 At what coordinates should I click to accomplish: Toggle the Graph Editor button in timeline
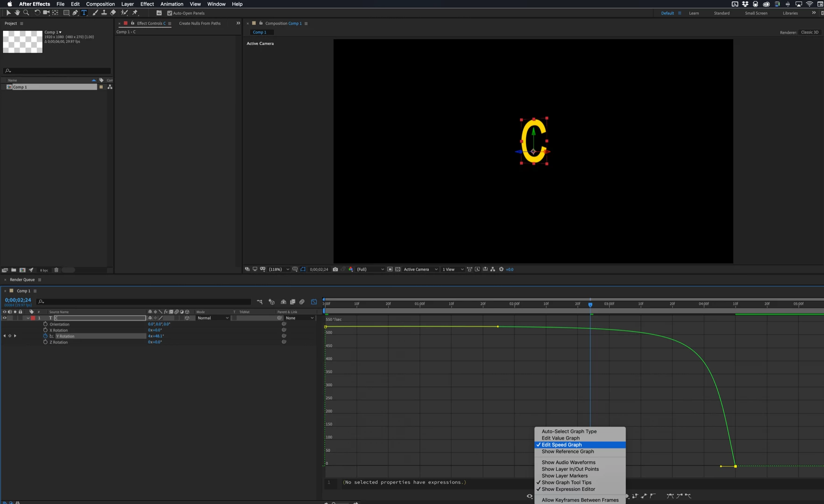pyautogui.click(x=314, y=302)
